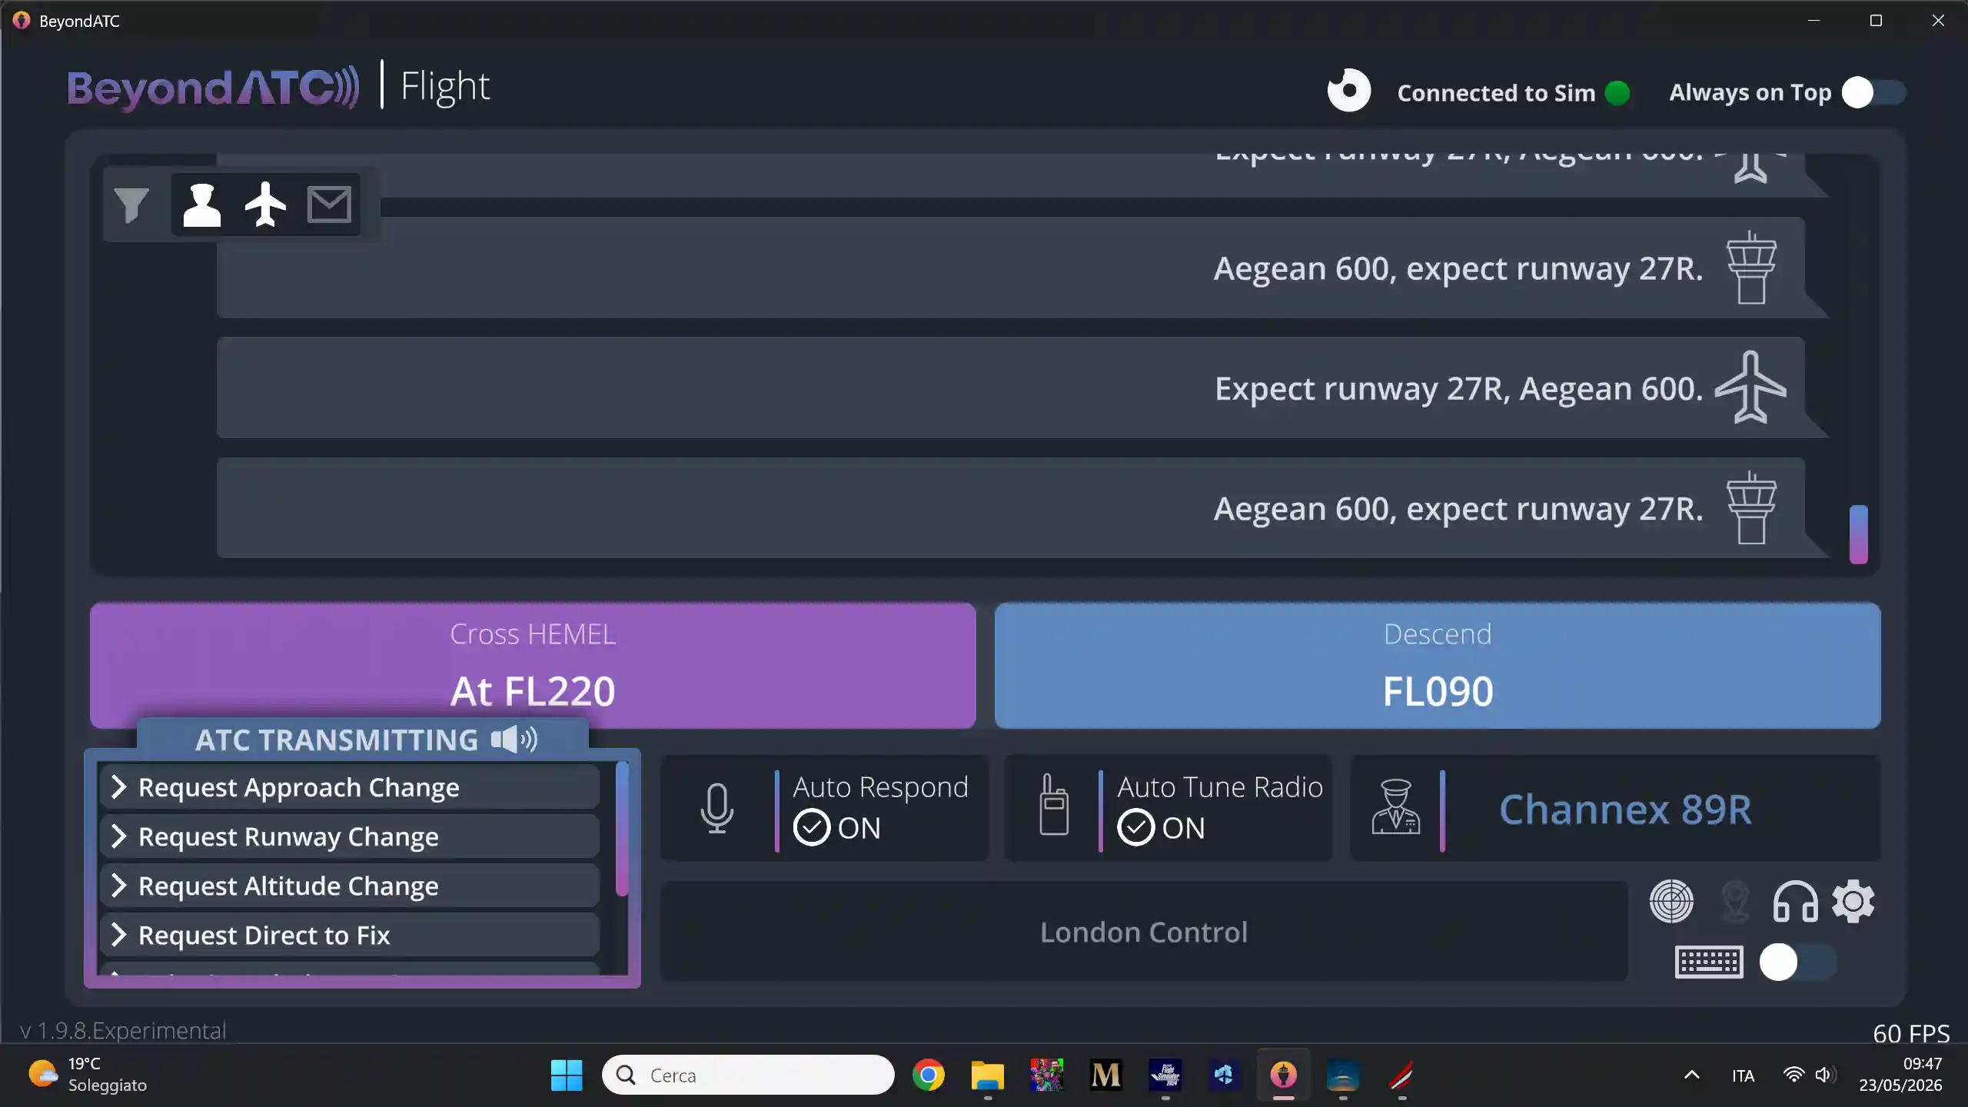Open settings gear icon
1968x1107 pixels.
tap(1853, 901)
